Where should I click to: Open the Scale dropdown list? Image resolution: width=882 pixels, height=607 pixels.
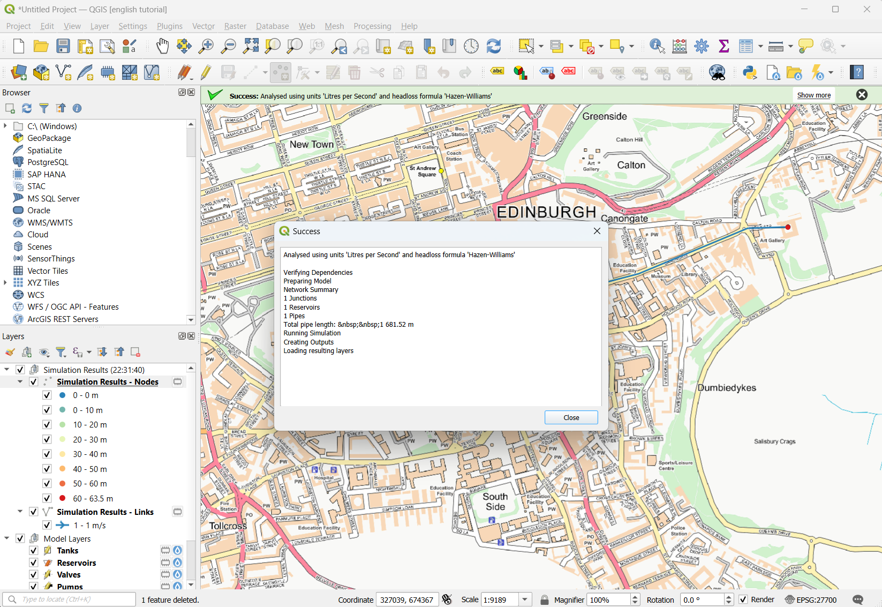[x=525, y=599]
